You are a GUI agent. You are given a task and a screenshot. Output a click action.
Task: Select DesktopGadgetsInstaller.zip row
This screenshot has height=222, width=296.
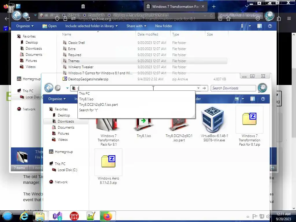point(144,79)
